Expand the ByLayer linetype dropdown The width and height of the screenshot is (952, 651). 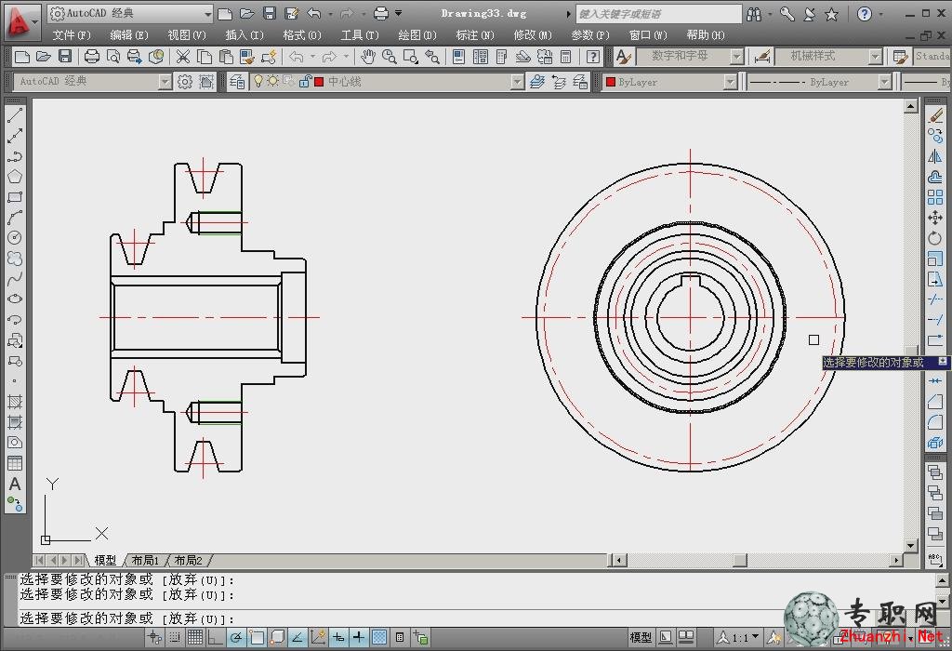885,82
